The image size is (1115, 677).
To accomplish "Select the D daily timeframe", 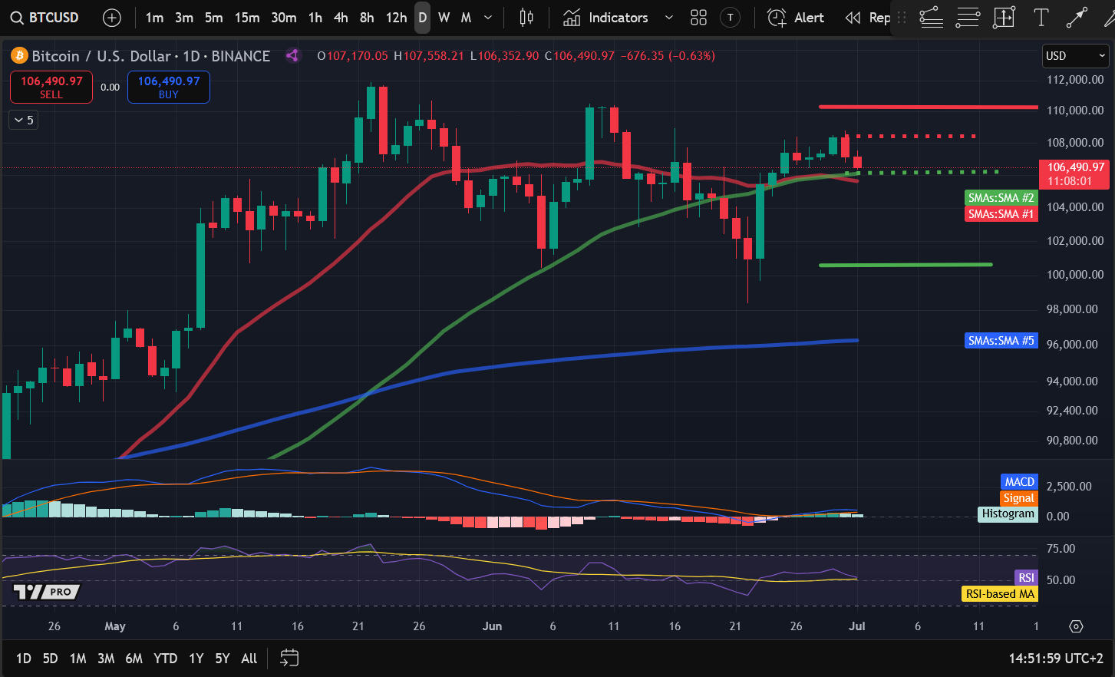I will pos(422,18).
